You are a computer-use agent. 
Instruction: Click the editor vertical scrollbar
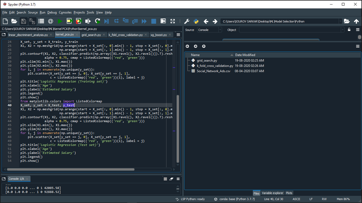(178, 129)
